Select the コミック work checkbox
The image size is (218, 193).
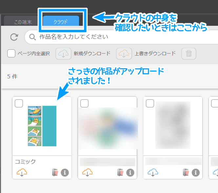pos(19,103)
